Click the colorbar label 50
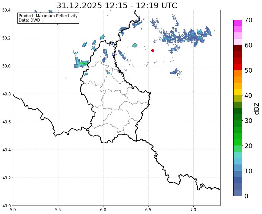Screen dimensions: 262x214 248,70
